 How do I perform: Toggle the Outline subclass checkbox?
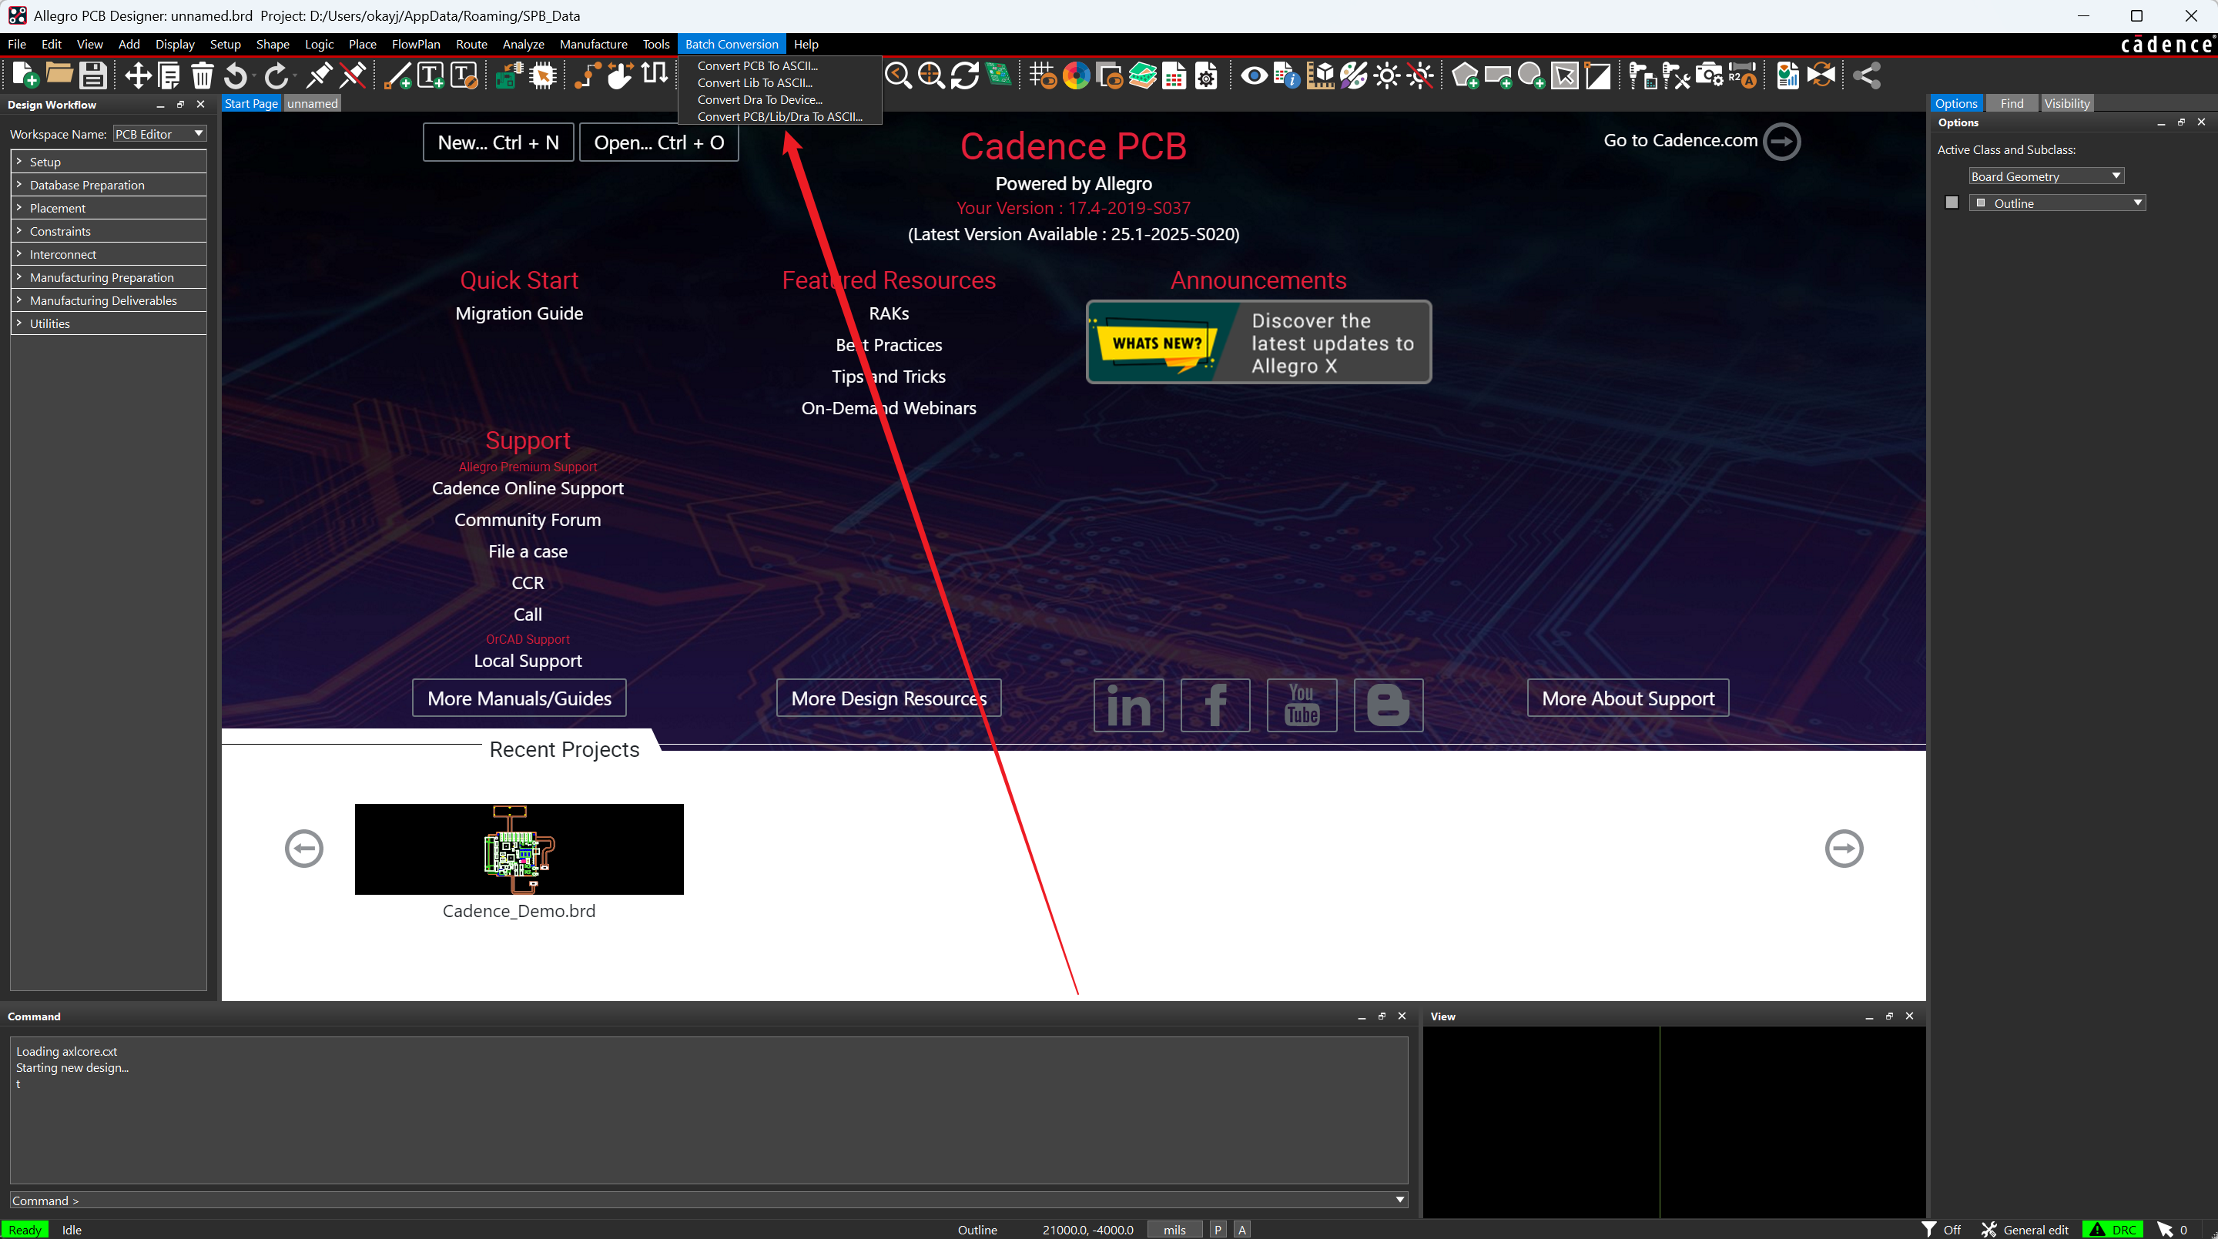tap(1952, 203)
